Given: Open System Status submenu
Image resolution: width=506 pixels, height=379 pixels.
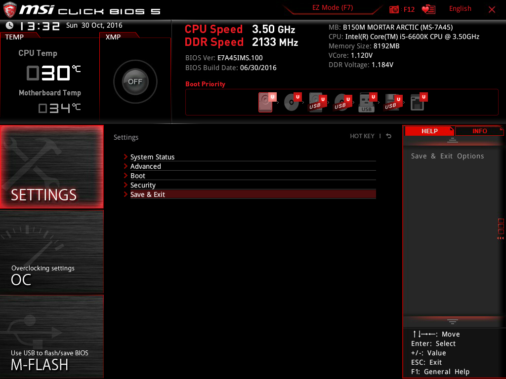Looking at the screenshot, I should tap(253, 157).
